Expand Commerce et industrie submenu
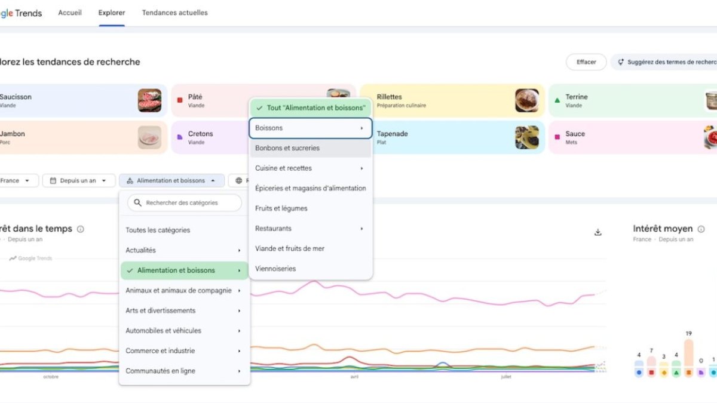Screen dimensions: 717x403 (x=185, y=351)
